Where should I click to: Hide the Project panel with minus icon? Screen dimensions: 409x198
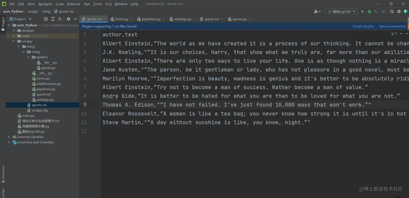click(75, 19)
